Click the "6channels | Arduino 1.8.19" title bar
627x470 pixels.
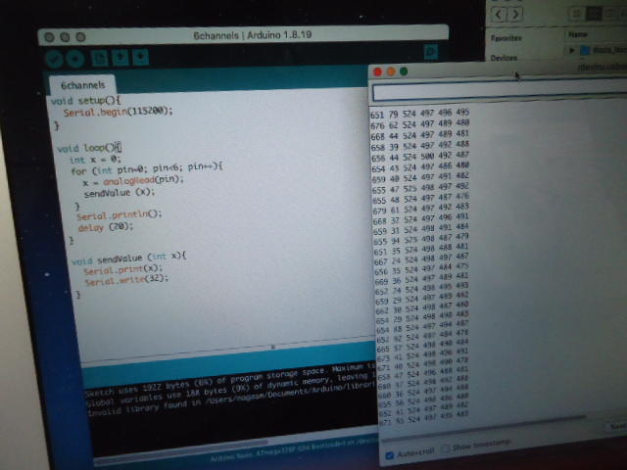(253, 35)
